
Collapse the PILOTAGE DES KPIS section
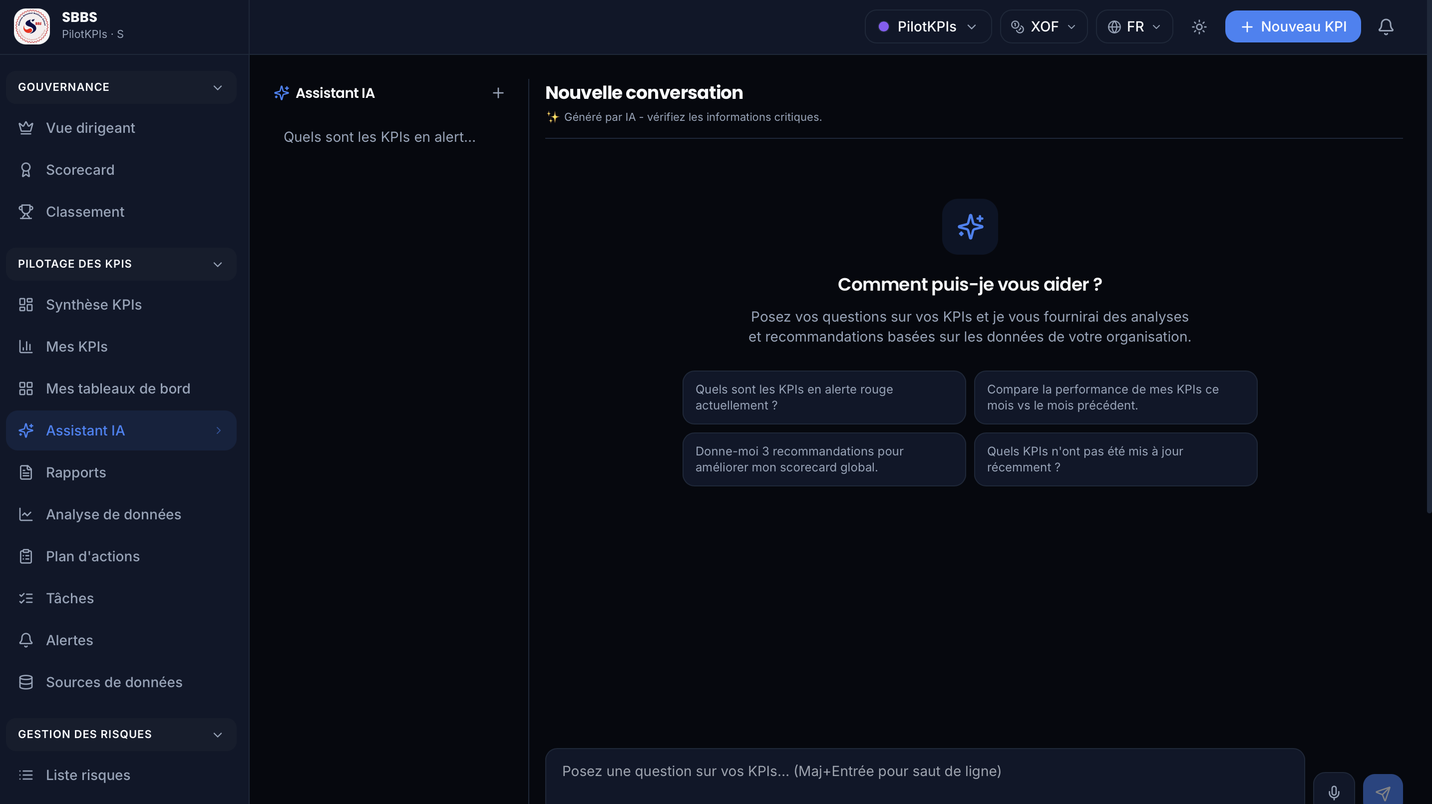pos(121,264)
